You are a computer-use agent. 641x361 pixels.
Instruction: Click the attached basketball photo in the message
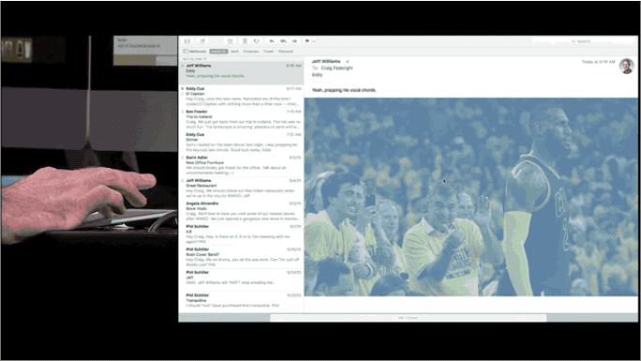tap(471, 197)
